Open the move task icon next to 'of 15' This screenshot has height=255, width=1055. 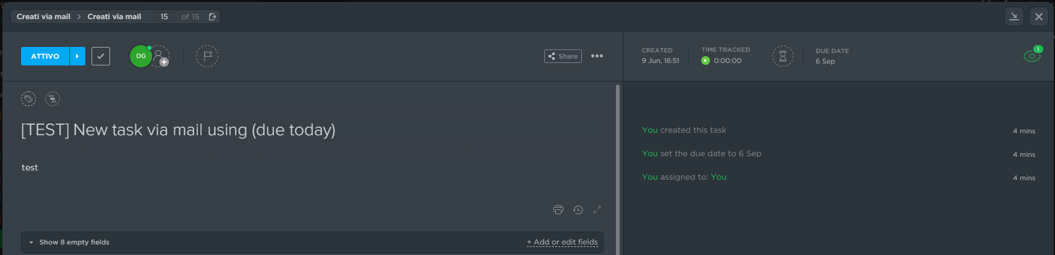(x=212, y=17)
